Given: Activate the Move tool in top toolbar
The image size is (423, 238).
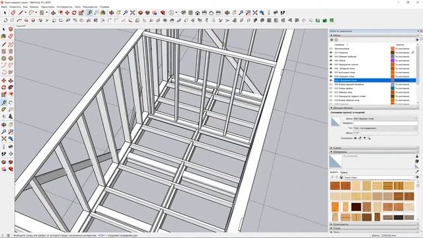Looking at the screenshot, I should [67, 13].
